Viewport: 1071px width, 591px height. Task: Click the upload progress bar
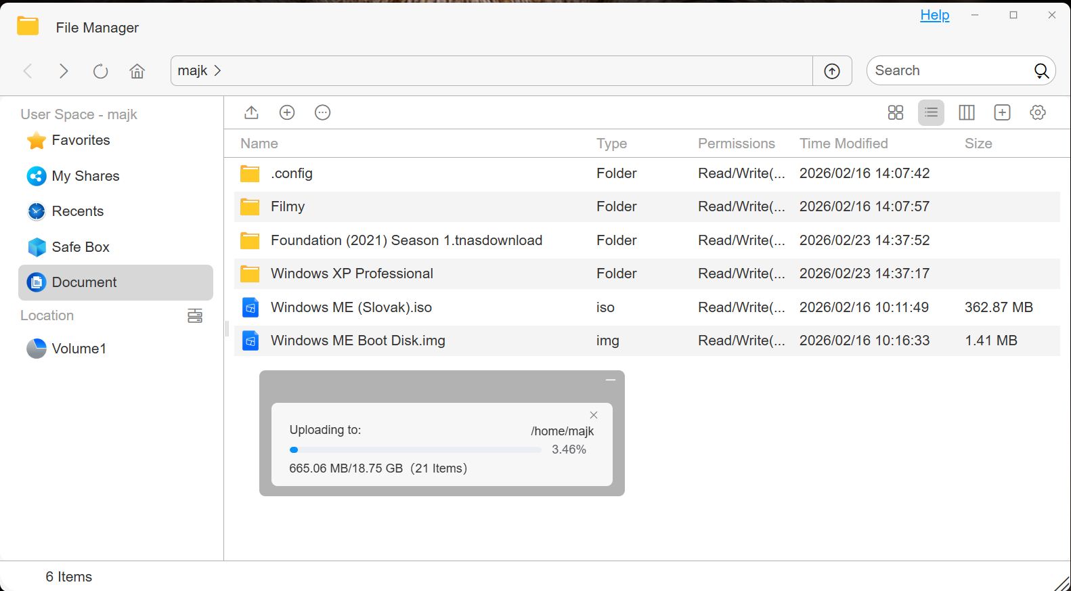[415, 450]
